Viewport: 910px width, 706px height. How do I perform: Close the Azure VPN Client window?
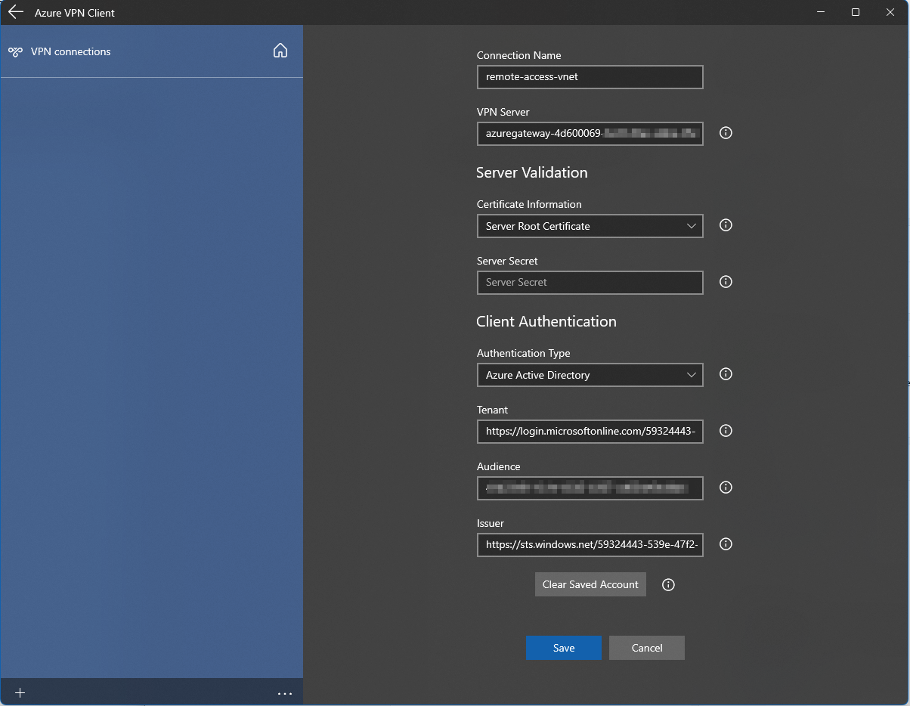pyautogui.click(x=890, y=12)
